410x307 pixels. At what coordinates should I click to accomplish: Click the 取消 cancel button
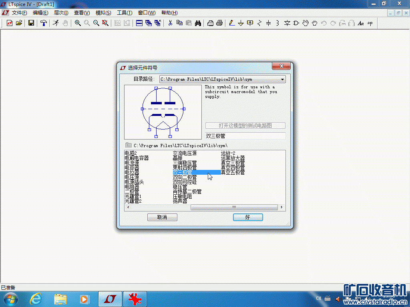(x=162, y=217)
